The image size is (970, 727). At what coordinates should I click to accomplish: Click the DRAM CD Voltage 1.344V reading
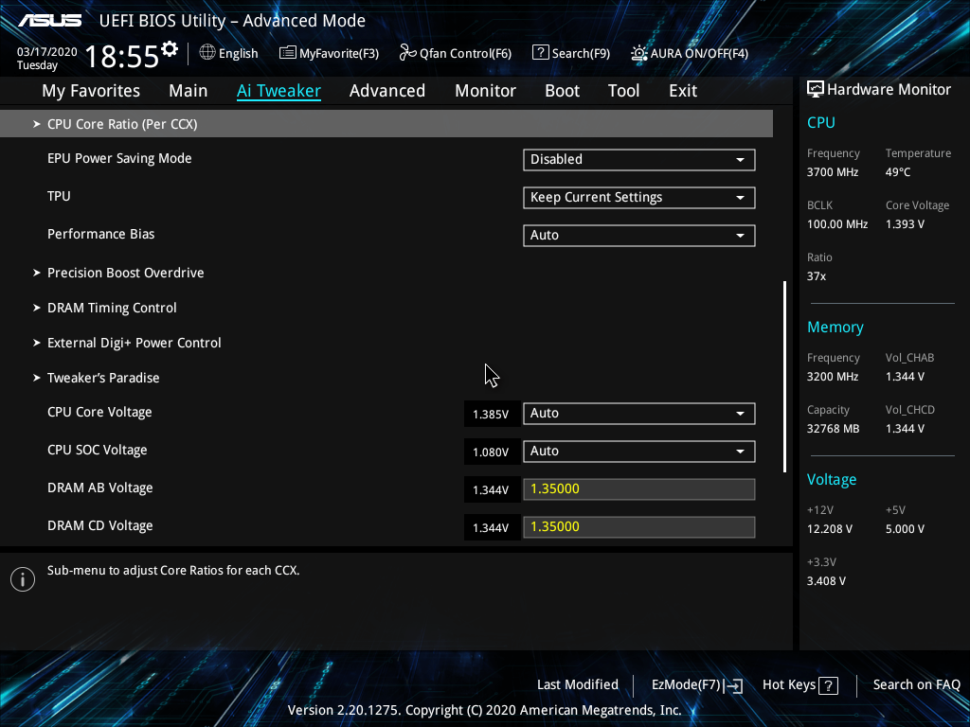coord(491,528)
